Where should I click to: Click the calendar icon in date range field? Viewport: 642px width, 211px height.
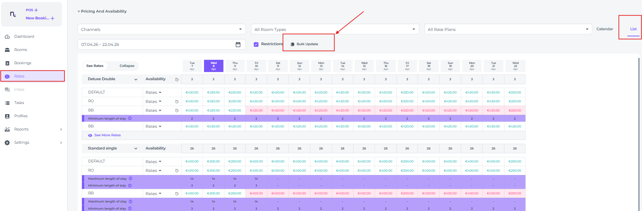pyautogui.click(x=238, y=45)
